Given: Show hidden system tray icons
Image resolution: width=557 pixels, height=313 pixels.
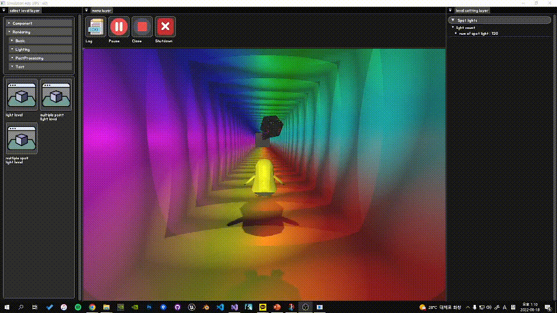Looking at the screenshot, I should (x=468, y=307).
